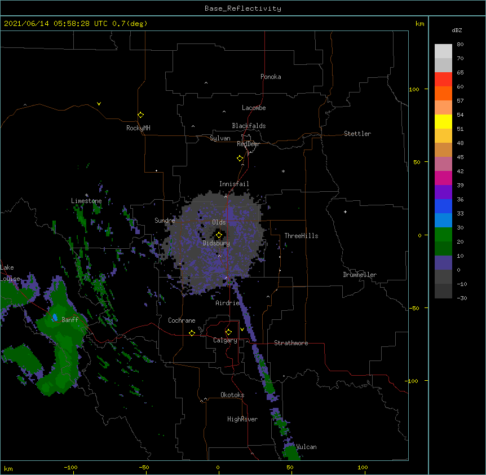This screenshot has width=486, height=475.
Task: Click the RockyMH label
Action: 138,128
